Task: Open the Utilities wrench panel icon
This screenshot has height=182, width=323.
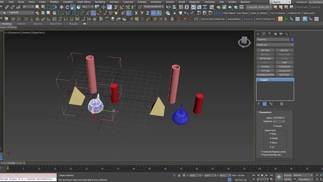Action: pos(287,34)
